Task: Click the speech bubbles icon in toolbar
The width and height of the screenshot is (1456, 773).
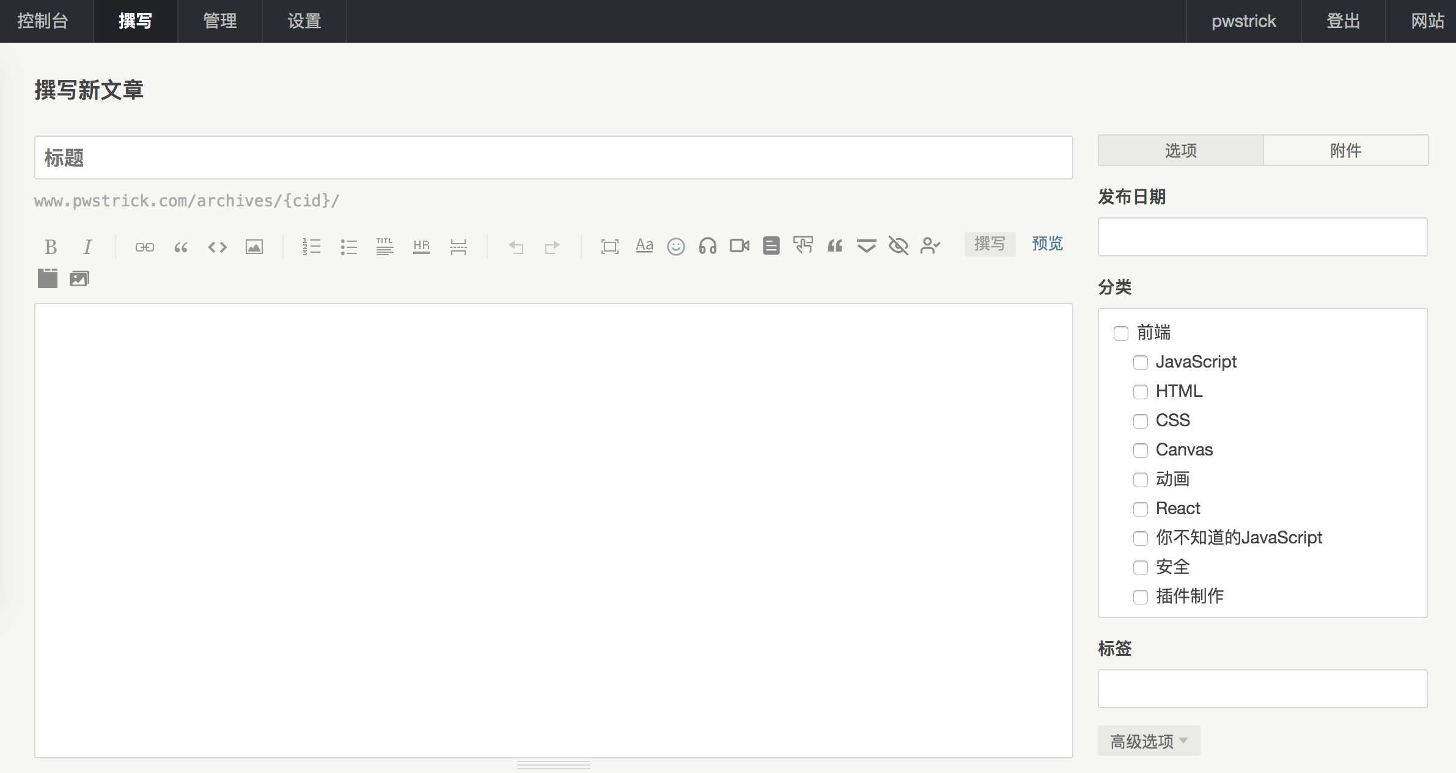Action: click(x=803, y=245)
